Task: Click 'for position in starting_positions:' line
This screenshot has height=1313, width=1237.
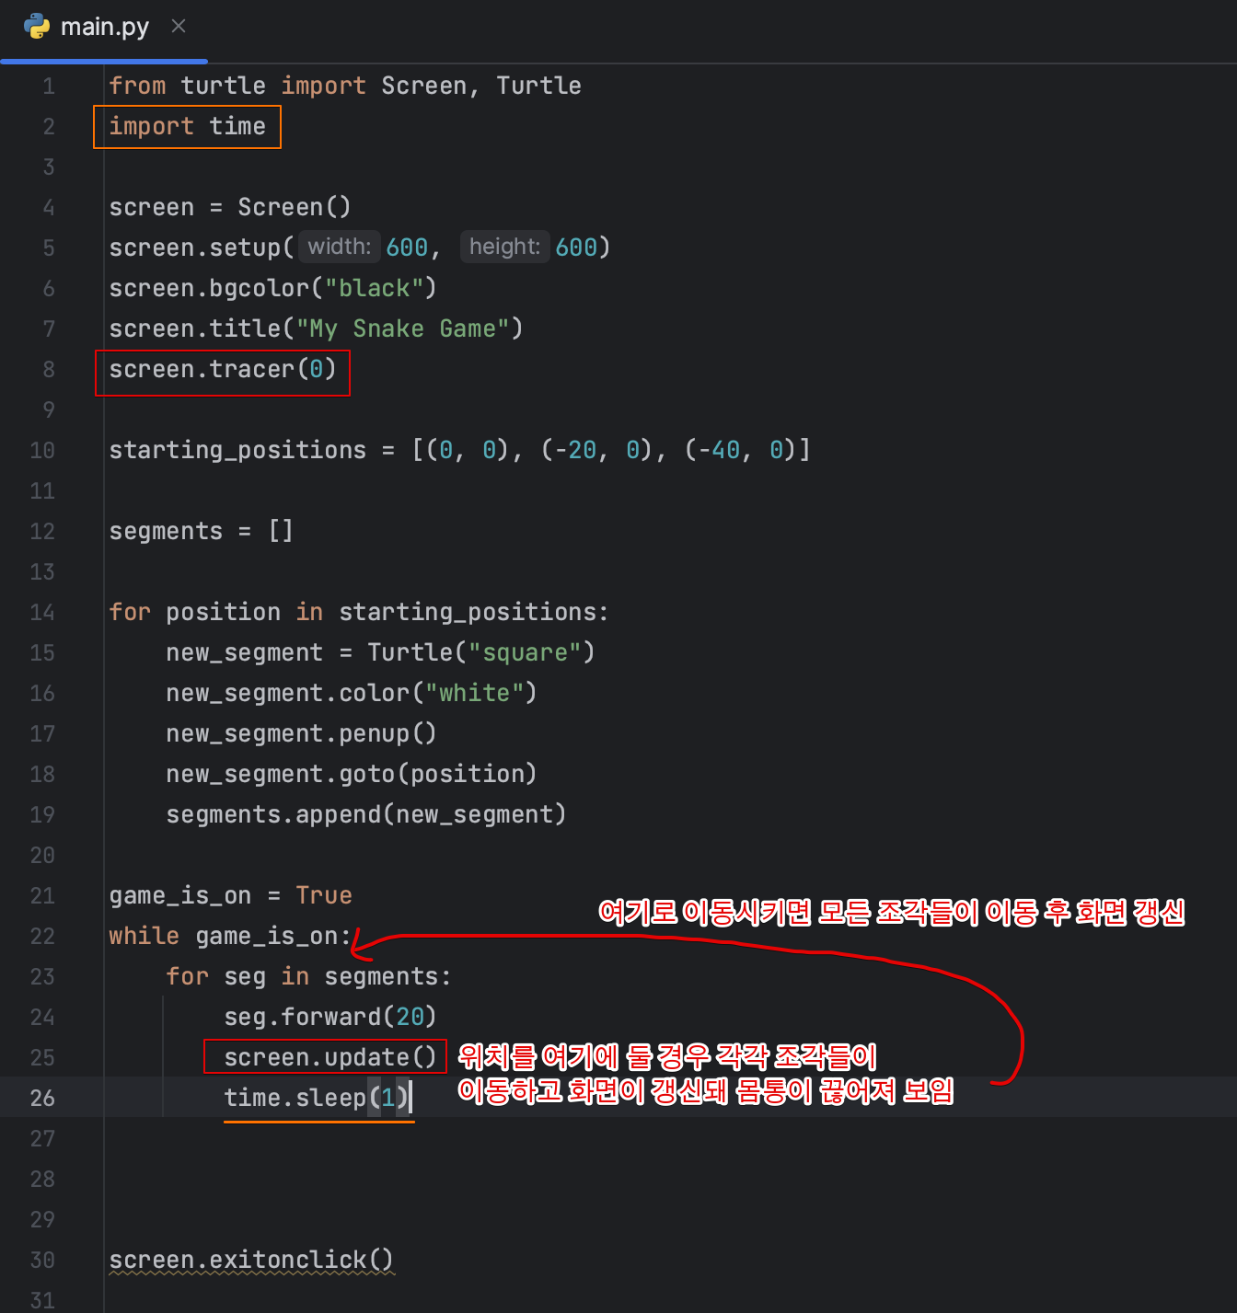Action: coord(359,612)
